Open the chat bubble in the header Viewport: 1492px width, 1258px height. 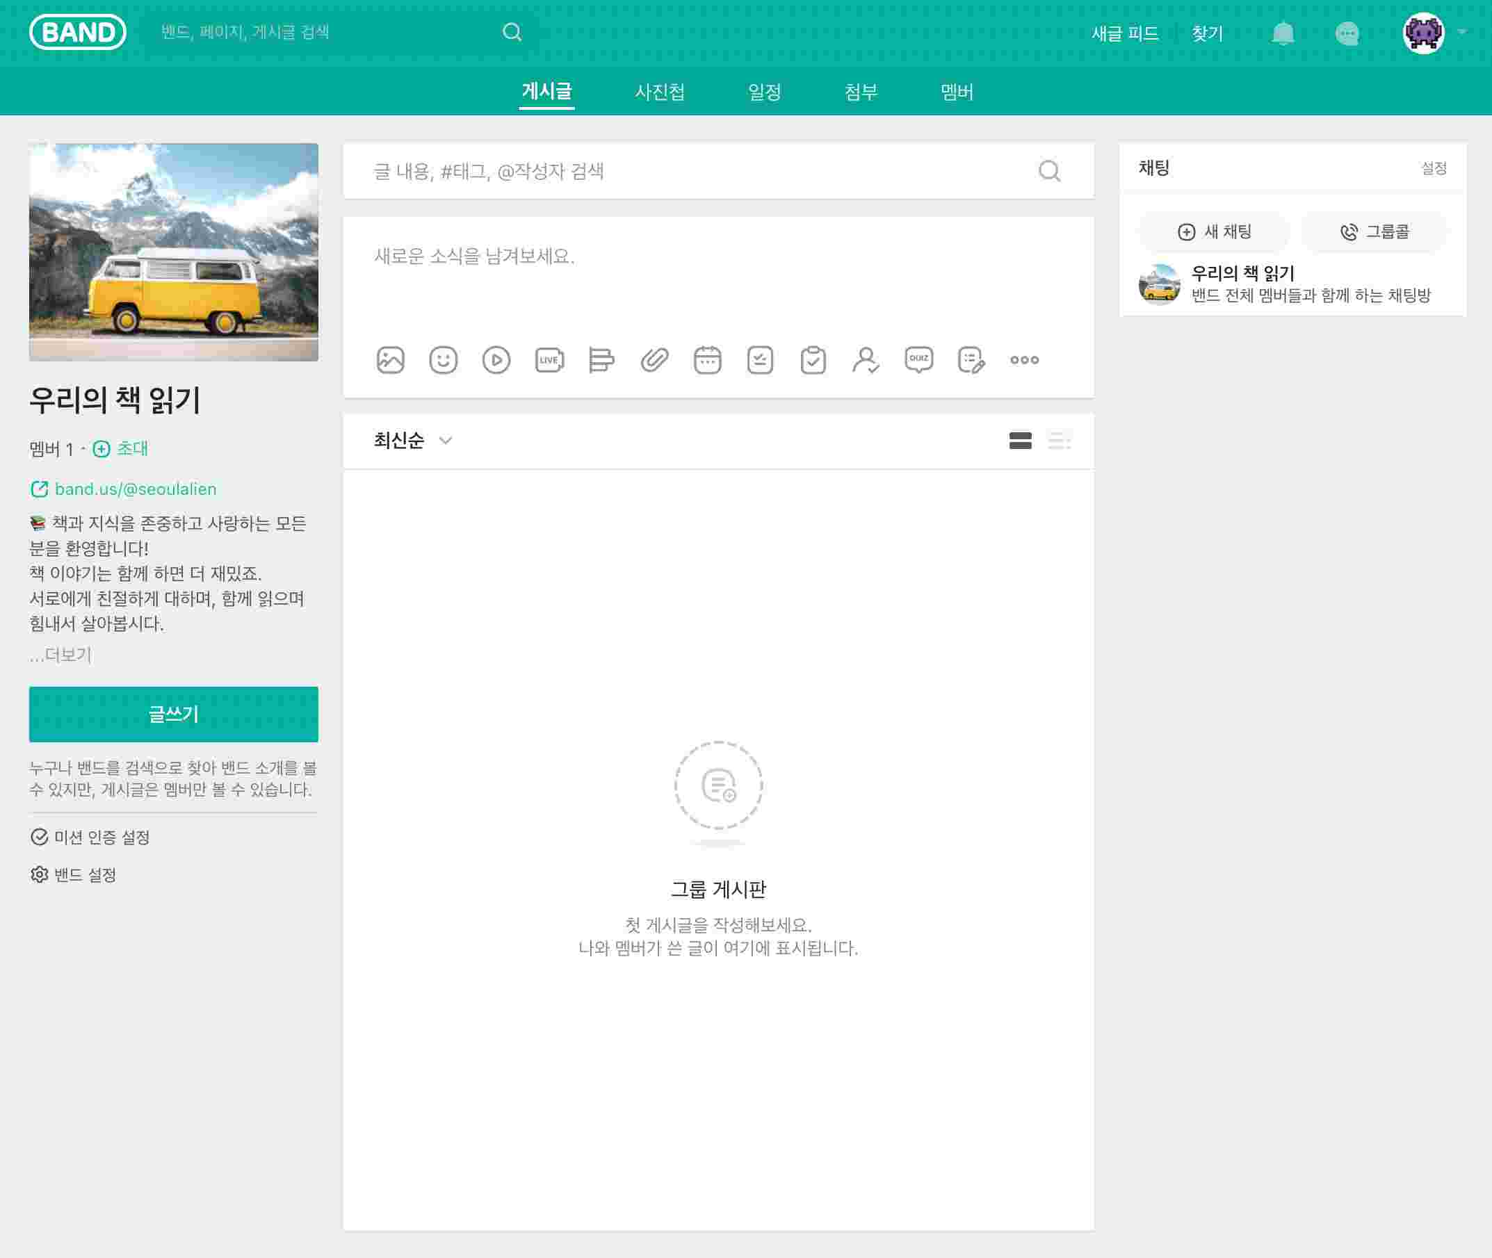(1347, 33)
